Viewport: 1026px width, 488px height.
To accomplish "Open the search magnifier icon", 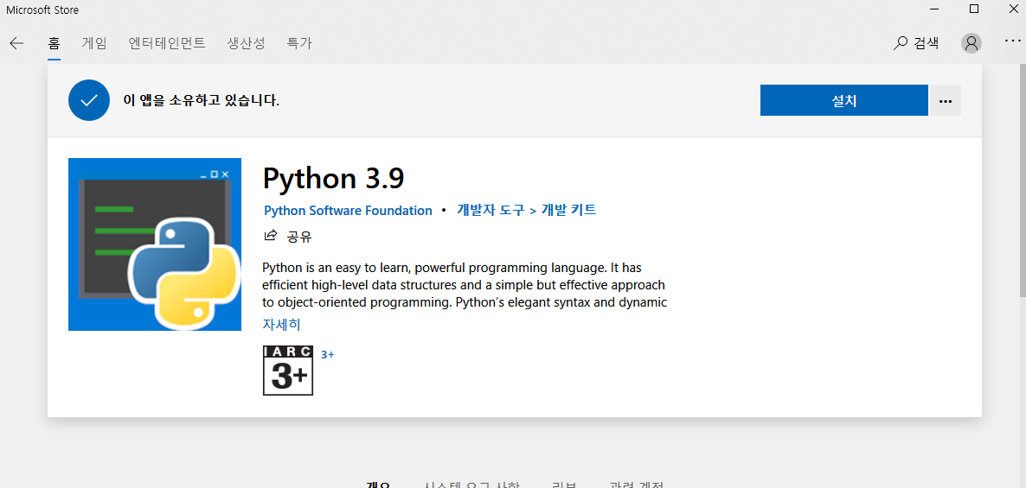I will pyautogui.click(x=901, y=44).
